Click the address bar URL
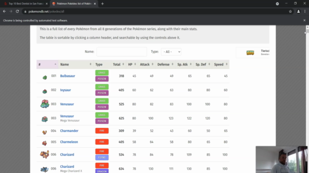 [46, 12]
